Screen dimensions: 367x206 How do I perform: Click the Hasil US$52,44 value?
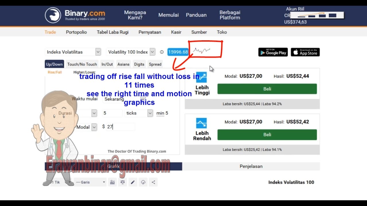click(x=298, y=76)
